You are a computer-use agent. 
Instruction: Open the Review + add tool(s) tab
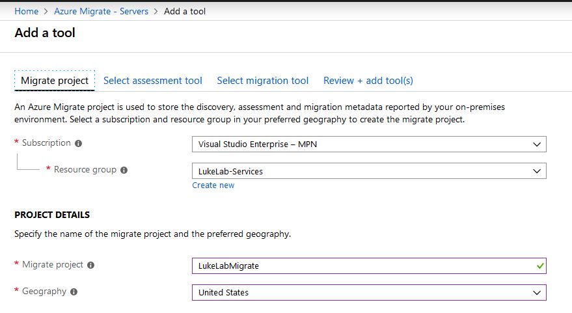coord(368,81)
